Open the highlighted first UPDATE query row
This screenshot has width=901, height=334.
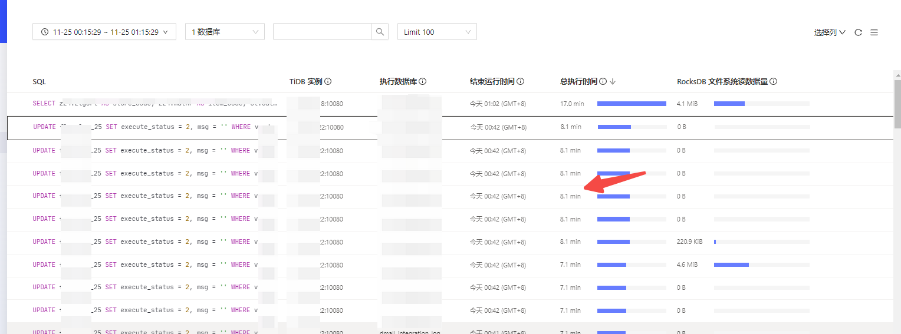coord(147,127)
